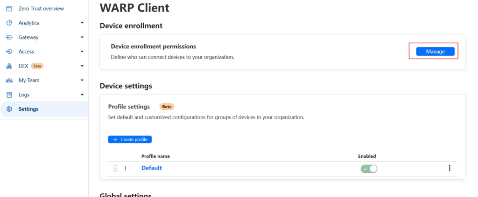This screenshot has height=197, width=478.
Task: Expand the Analytics dropdown arrow
Action: 82,23
